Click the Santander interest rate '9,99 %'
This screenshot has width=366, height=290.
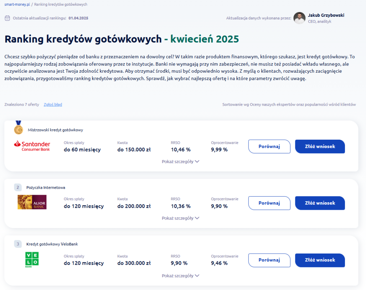point(219,150)
